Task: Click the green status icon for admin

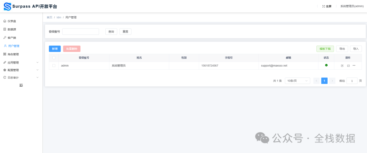Action: pyautogui.click(x=326, y=65)
